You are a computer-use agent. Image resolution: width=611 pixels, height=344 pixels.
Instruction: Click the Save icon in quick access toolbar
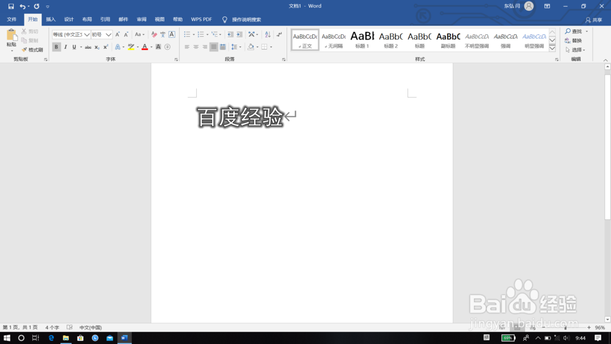point(11,6)
